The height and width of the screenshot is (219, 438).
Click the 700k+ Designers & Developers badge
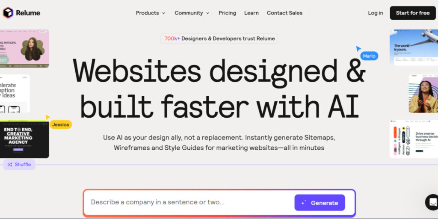pos(219,38)
